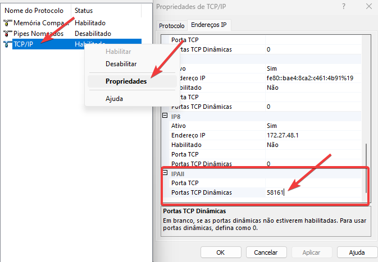Click the disabled Habilitar menu entry

click(x=119, y=52)
